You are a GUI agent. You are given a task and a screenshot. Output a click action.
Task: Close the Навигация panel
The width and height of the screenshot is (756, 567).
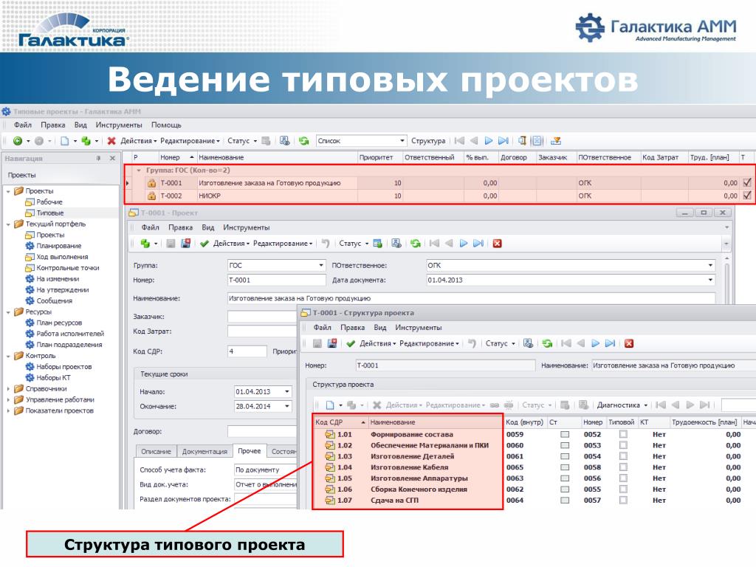pyautogui.click(x=112, y=158)
